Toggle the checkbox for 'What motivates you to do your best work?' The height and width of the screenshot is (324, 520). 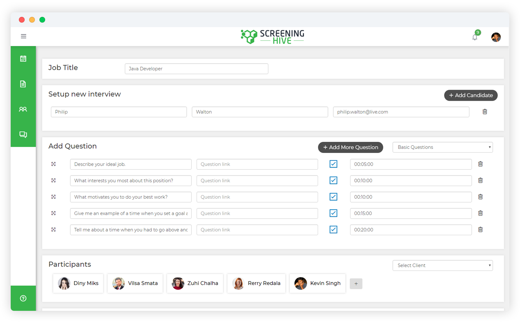click(333, 197)
